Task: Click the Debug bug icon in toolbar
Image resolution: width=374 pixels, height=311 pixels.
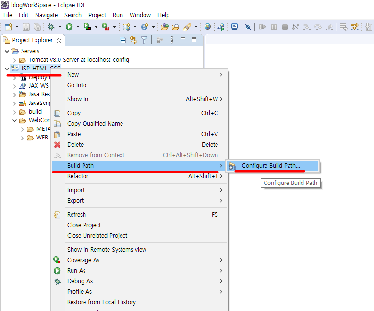Action: point(51,27)
